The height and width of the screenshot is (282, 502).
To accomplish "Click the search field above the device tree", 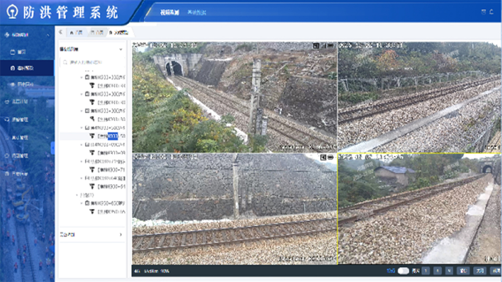I will pos(92,63).
